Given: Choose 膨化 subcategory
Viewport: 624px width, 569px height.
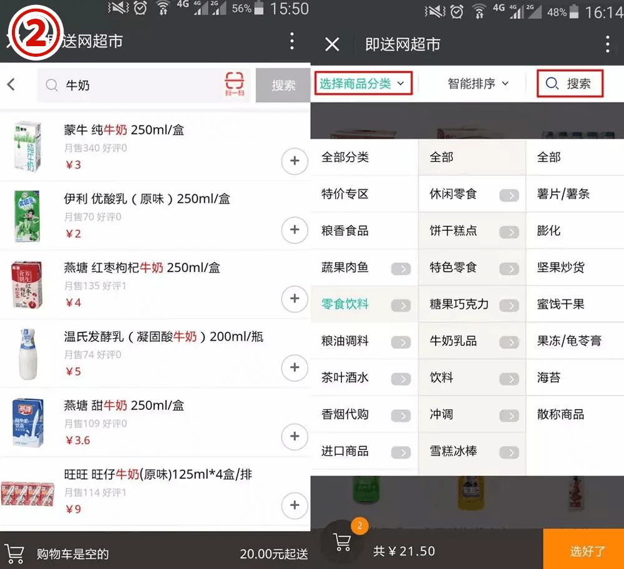Looking at the screenshot, I should (575, 230).
